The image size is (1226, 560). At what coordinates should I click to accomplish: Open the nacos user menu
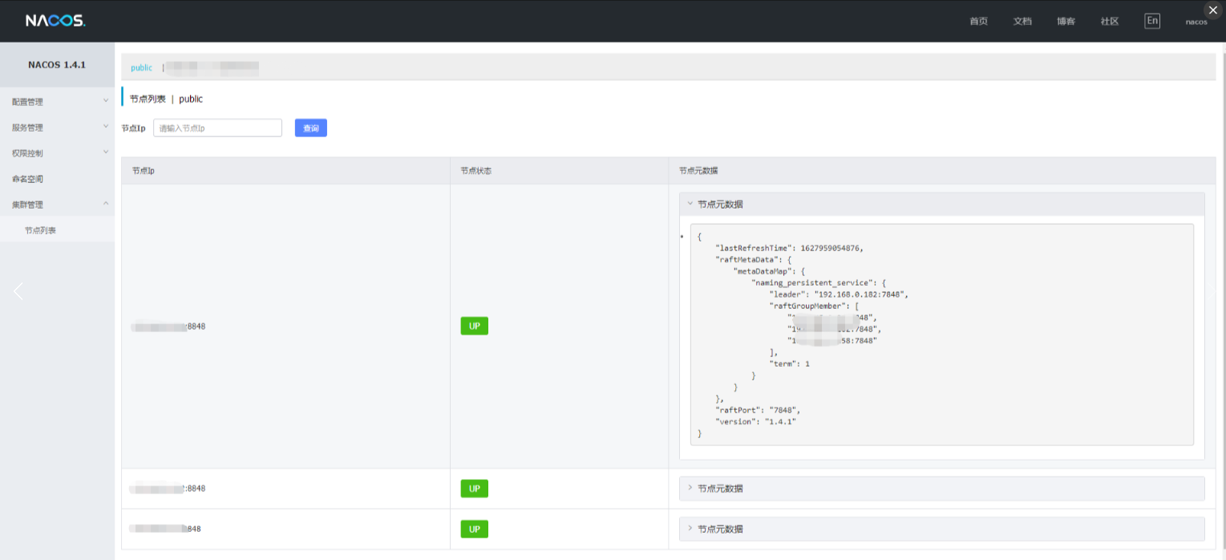(1196, 22)
